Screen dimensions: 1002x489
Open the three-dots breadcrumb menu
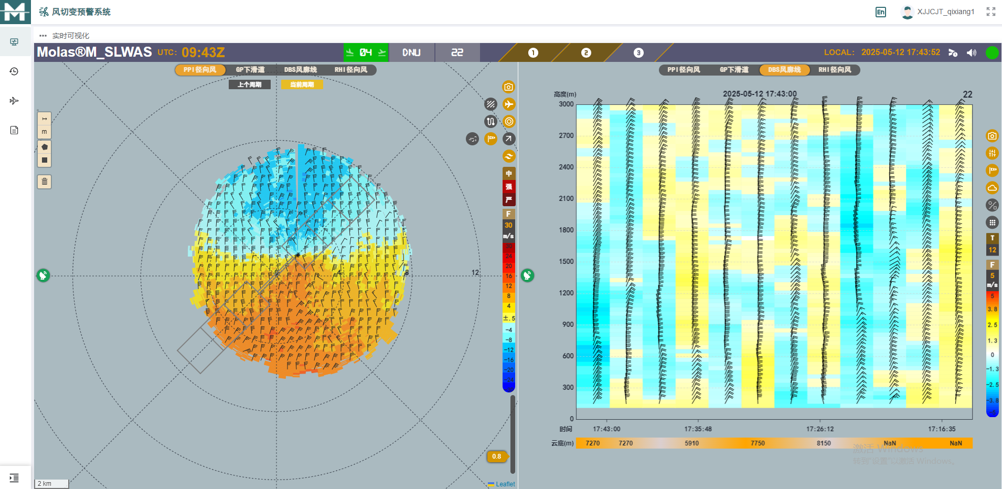pos(43,36)
